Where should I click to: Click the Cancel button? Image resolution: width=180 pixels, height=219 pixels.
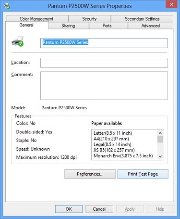click(x=99, y=209)
